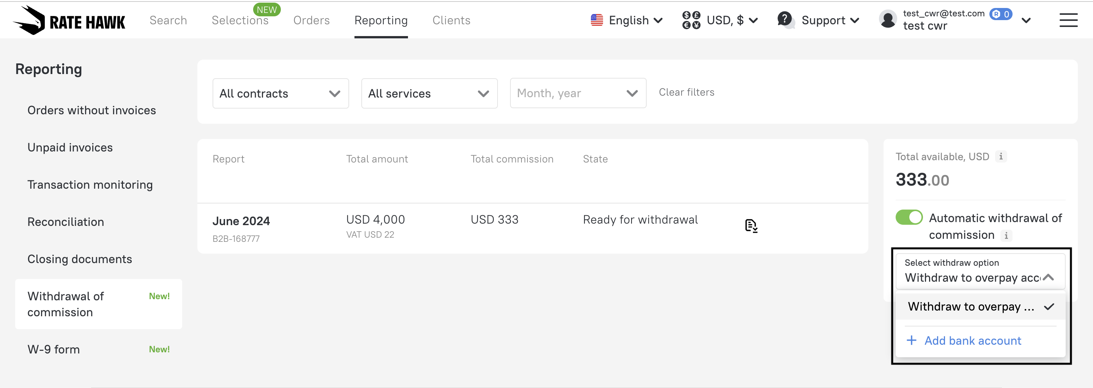This screenshot has width=1093, height=388.
Task: Disable automatic withdrawal of commission toggle
Action: pos(909,217)
